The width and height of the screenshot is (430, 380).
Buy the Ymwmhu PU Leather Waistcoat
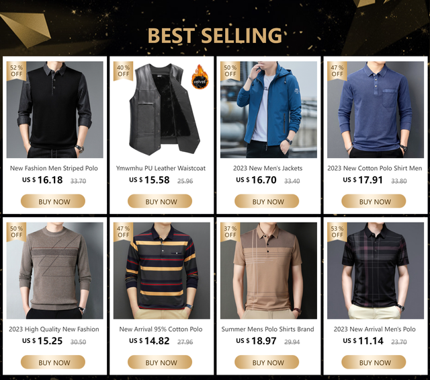click(160, 201)
